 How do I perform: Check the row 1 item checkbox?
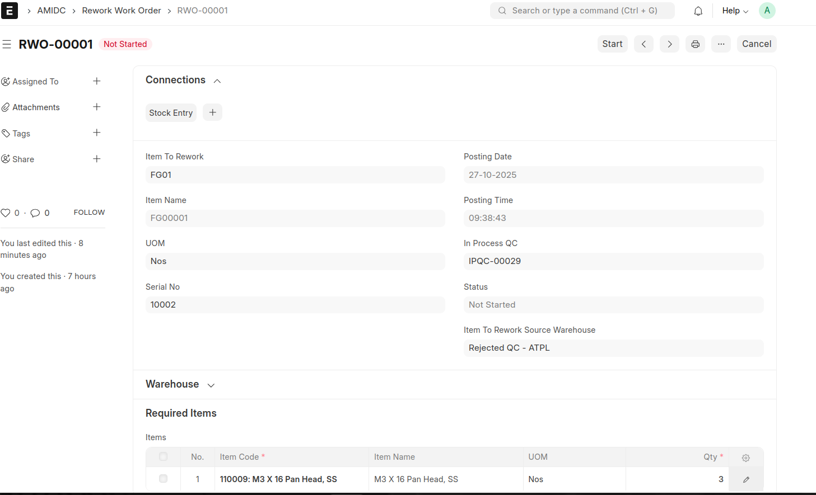[x=163, y=479]
